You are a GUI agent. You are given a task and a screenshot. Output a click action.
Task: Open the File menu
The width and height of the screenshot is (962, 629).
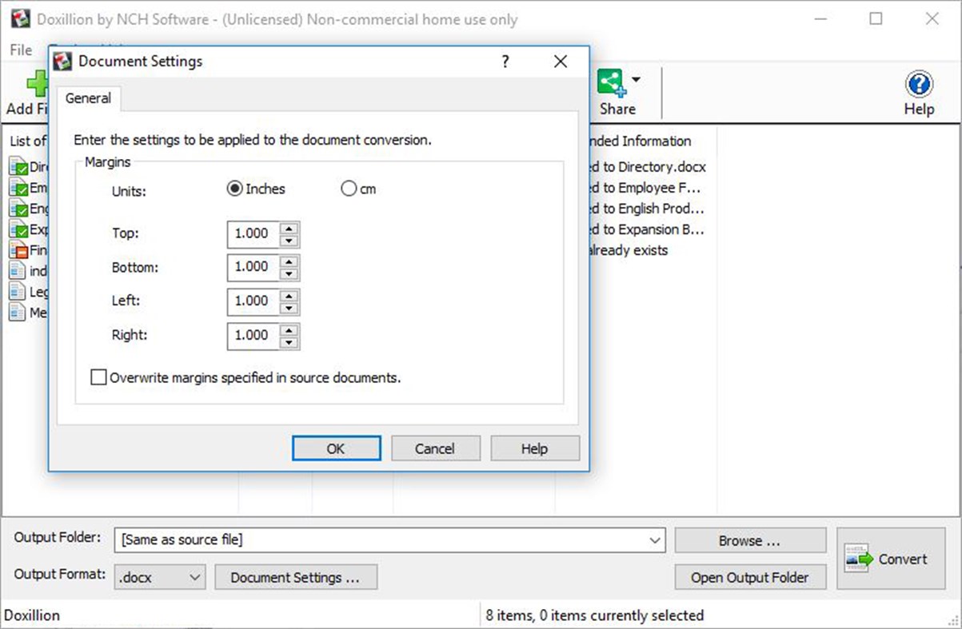[19, 50]
